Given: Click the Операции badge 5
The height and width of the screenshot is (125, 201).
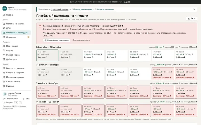Looking at the screenshot, I should [x=28, y=37].
